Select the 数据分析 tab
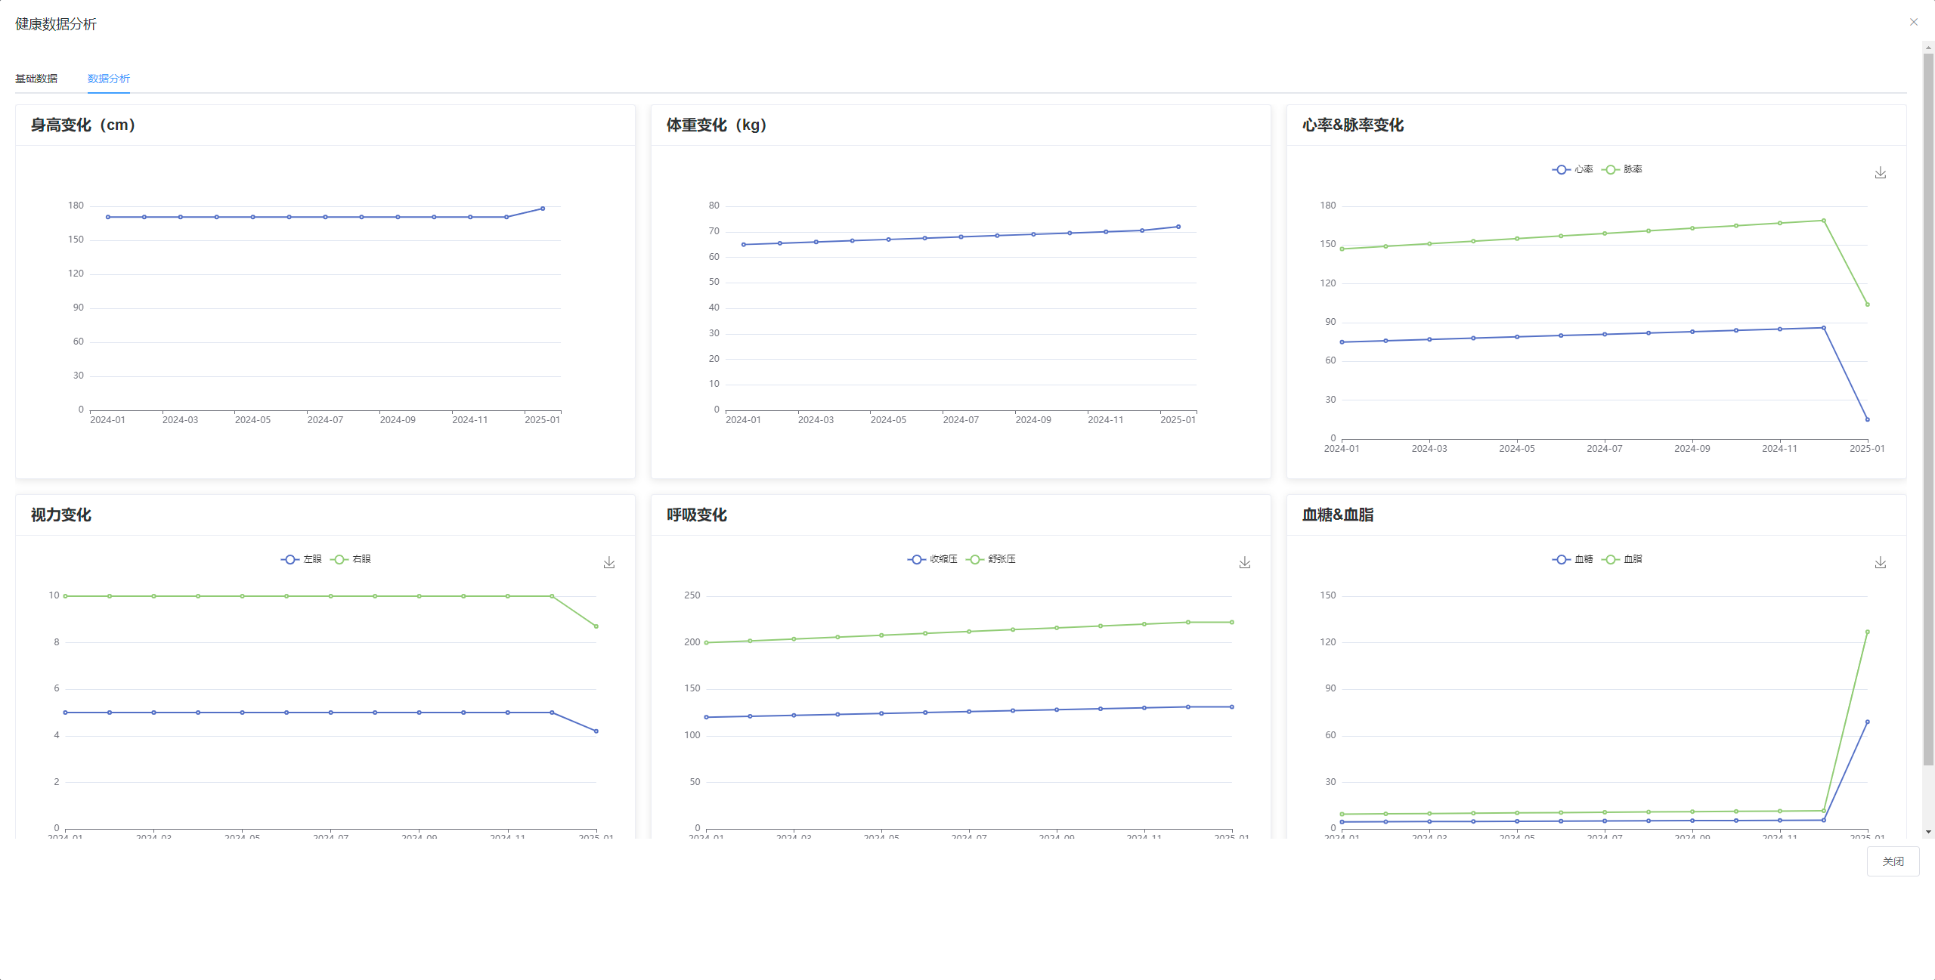 tap(109, 79)
